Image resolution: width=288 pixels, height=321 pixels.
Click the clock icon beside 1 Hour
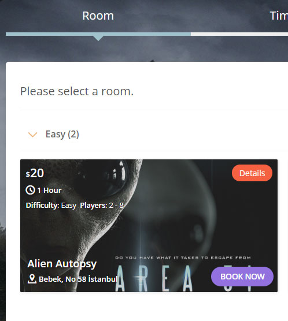point(30,190)
